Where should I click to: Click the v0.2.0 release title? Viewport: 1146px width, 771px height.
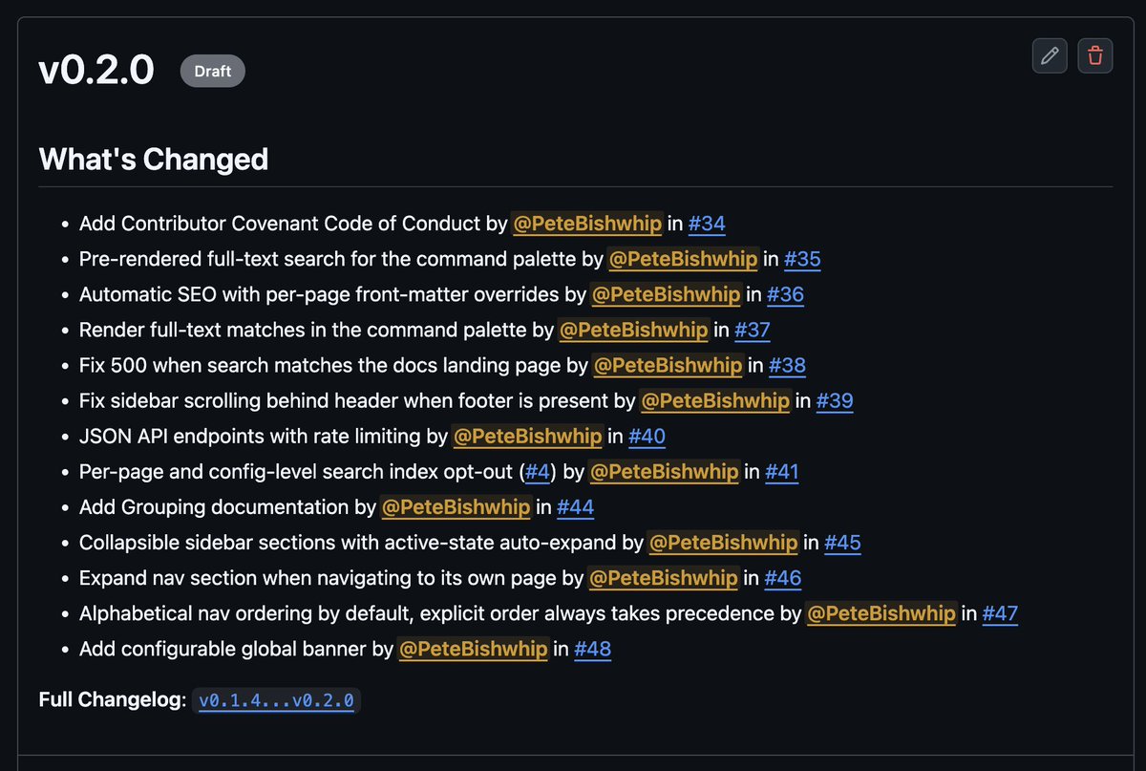click(x=96, y=71)
